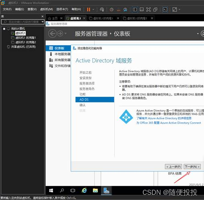
Task: Open the 选项卡(T) menu
Action: (62, 9)
